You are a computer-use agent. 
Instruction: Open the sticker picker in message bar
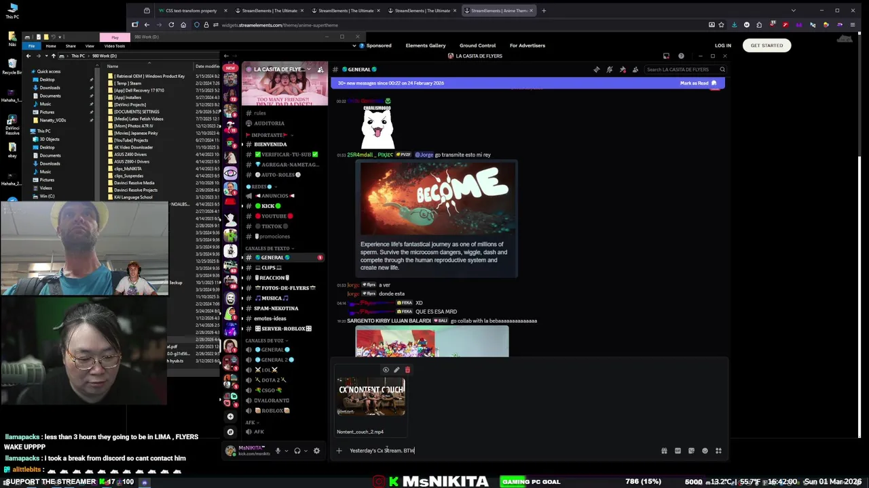691,451
